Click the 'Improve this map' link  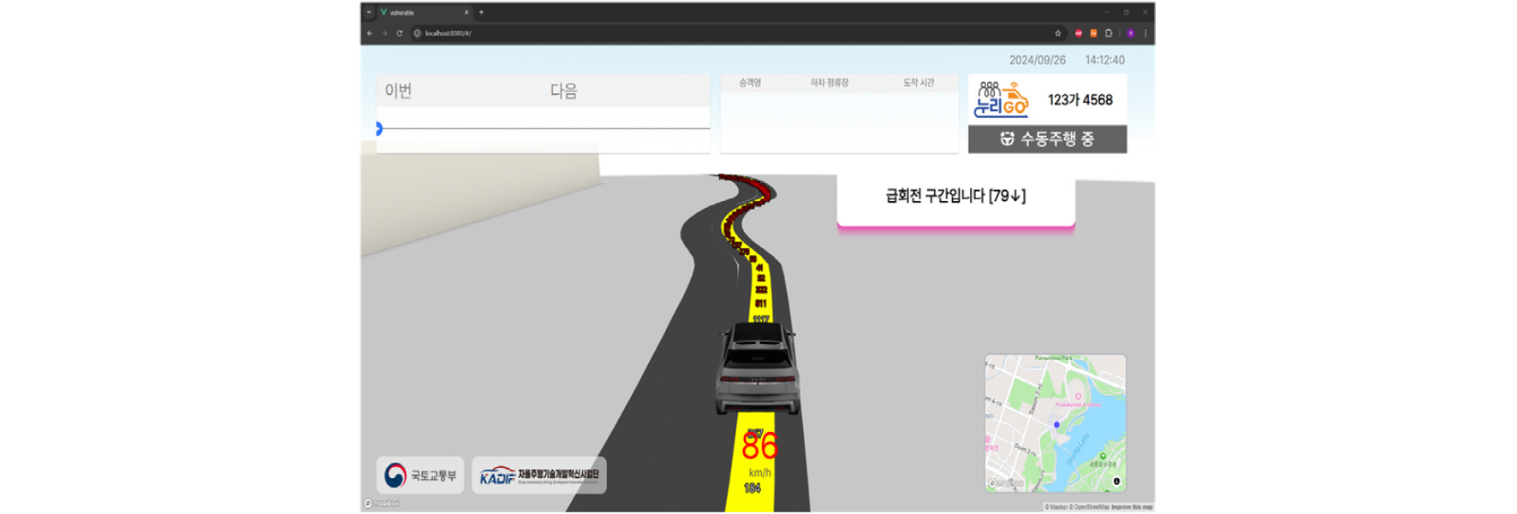1132,507
